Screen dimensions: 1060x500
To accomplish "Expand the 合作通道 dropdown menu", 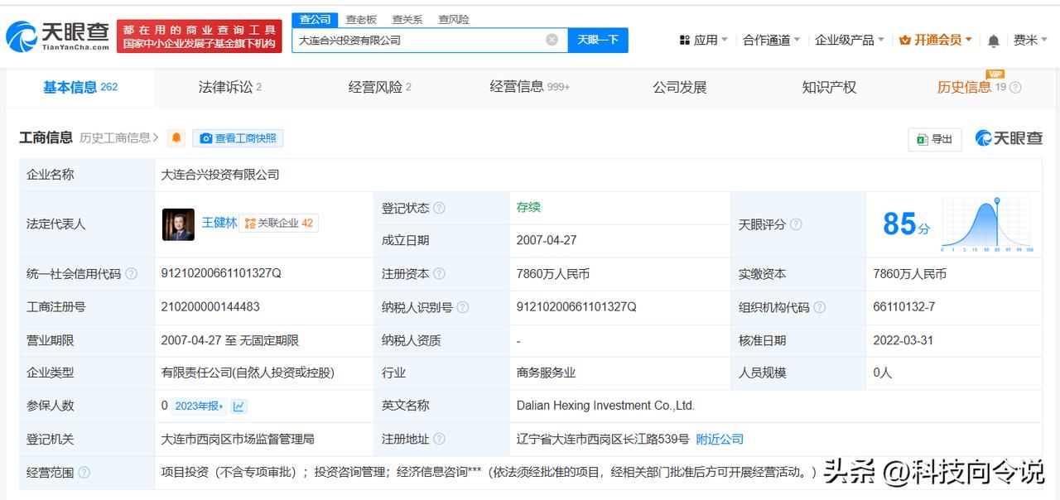I will pyautogui.click(x=772, y=40).
